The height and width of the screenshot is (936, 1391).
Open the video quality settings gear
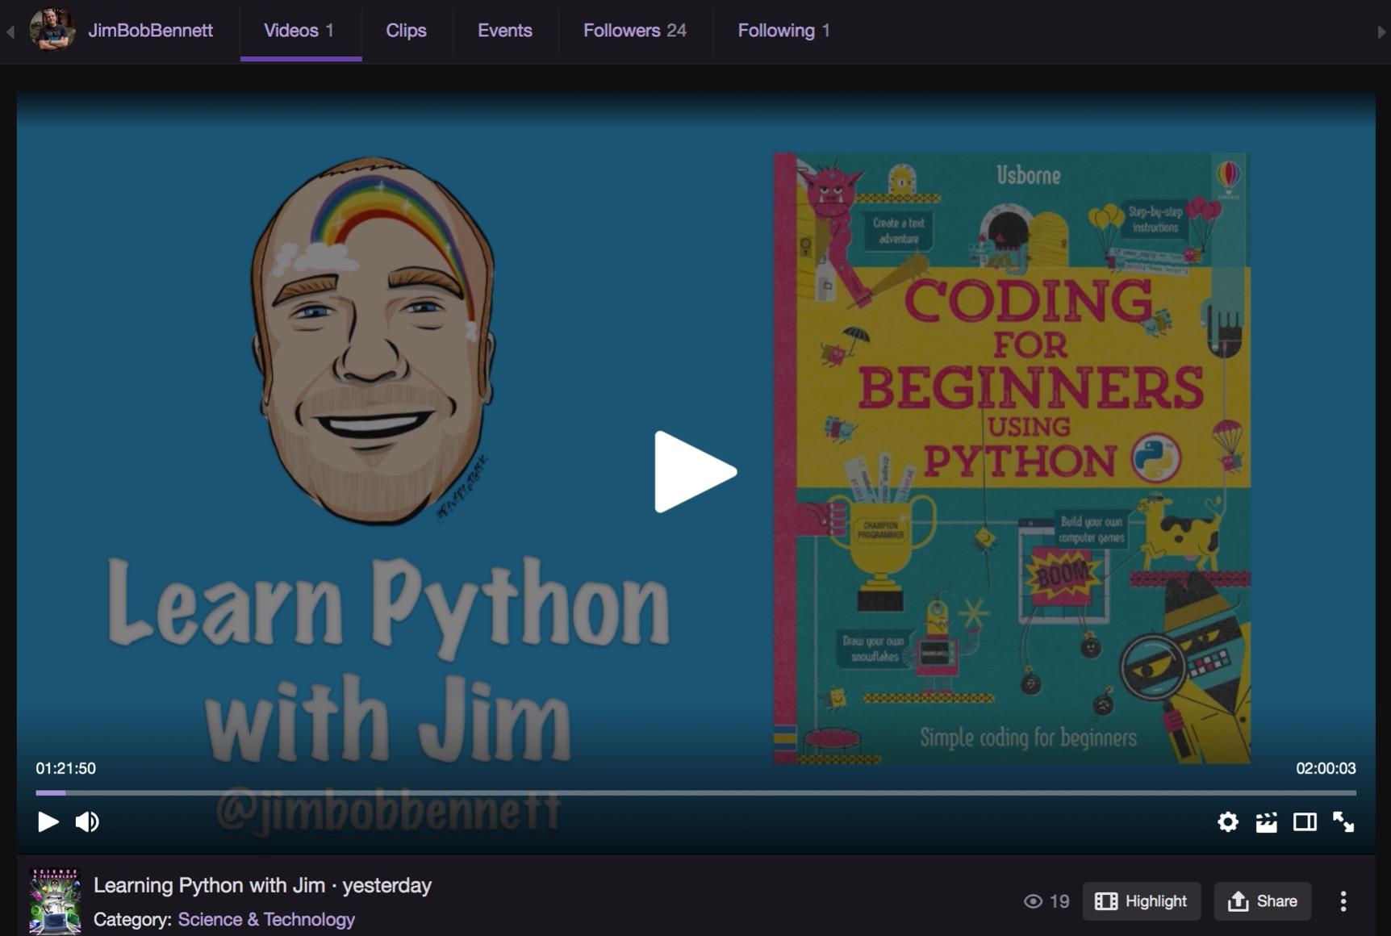click(1227, 822)
